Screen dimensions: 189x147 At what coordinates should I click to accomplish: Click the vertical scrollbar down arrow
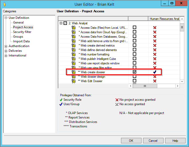point(182,81)
